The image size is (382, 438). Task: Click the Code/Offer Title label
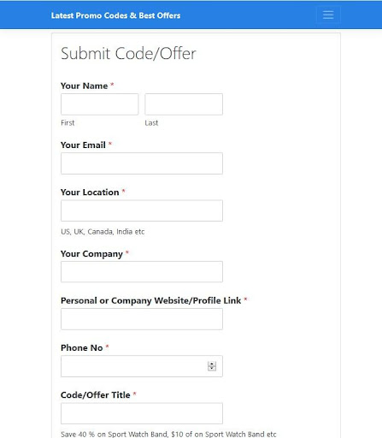[96, 395]
